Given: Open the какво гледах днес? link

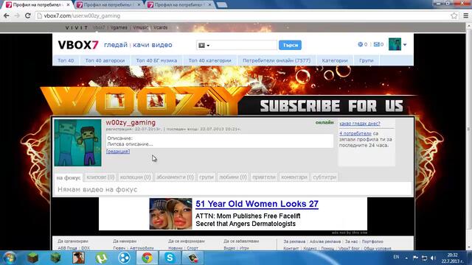Looking at the screenshot, I should (360, 124).
